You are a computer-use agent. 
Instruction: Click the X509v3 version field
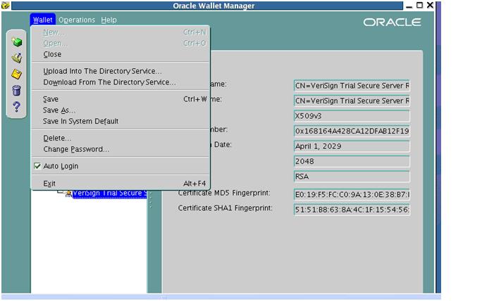click(352, 116)
